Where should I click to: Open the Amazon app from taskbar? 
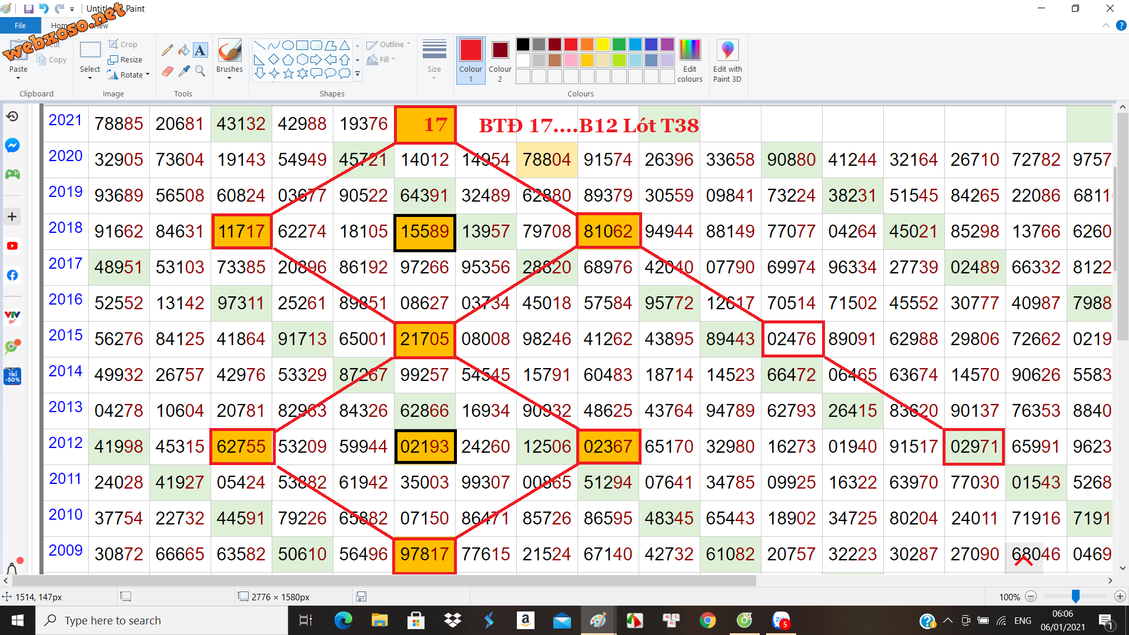(x=525, y=620)
